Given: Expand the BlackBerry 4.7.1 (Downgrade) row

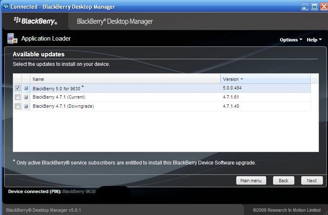Looking at the screenshot, I should (26, 106).
